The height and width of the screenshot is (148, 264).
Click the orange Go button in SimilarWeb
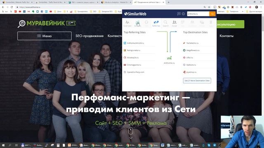click(212, 14)
